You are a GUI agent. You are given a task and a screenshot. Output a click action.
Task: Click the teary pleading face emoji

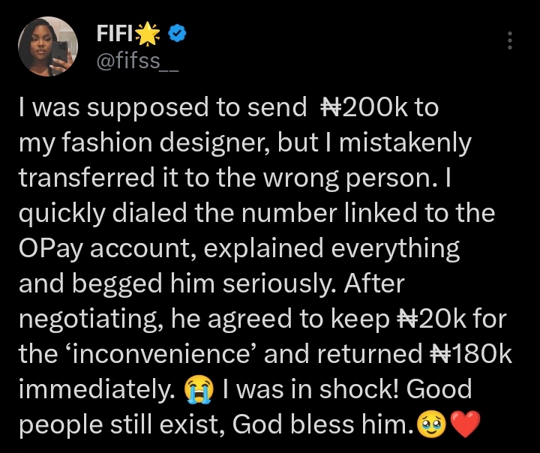431,425
